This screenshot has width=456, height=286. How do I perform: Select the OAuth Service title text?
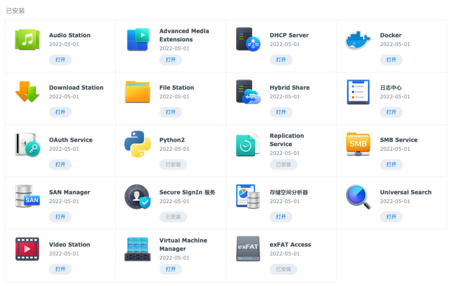[x=71, y=140]
